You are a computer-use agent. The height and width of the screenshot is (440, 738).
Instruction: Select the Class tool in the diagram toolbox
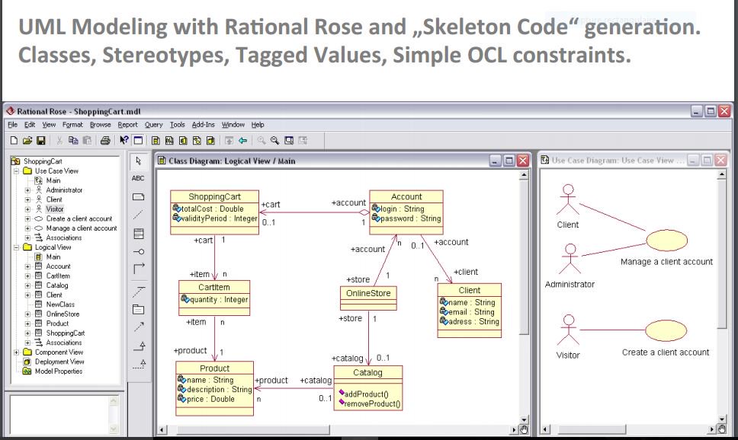[139, 234]
